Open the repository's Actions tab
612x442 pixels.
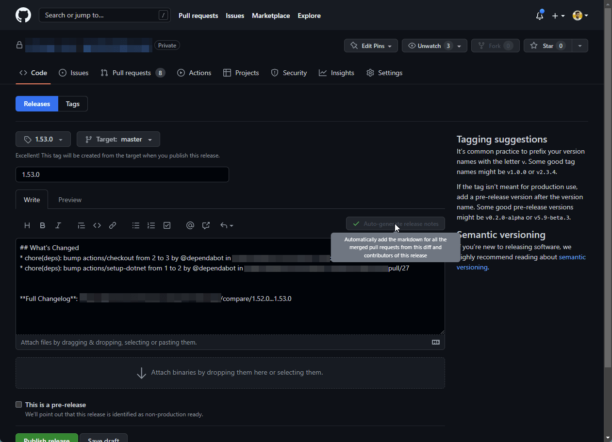click(194, 73)
